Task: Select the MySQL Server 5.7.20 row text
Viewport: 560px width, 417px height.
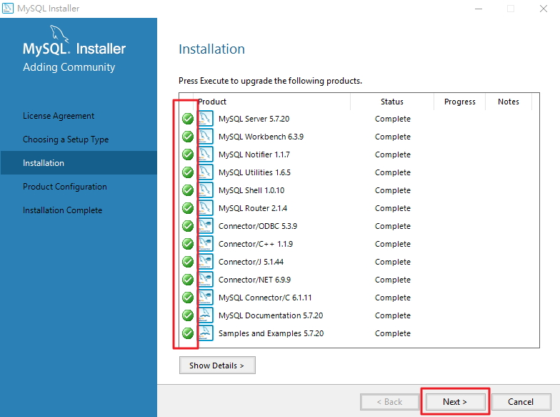Action: coord(254,119)
